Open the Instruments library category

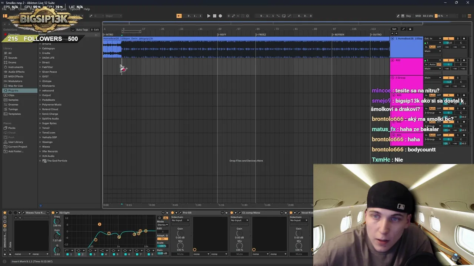coord(16,67)
